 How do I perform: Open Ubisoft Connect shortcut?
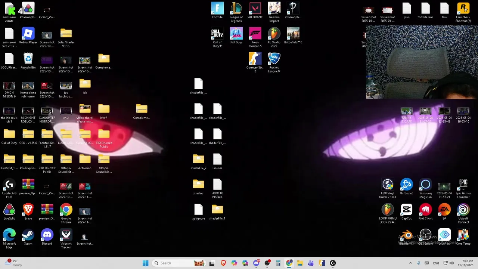(x=463, y=214)
